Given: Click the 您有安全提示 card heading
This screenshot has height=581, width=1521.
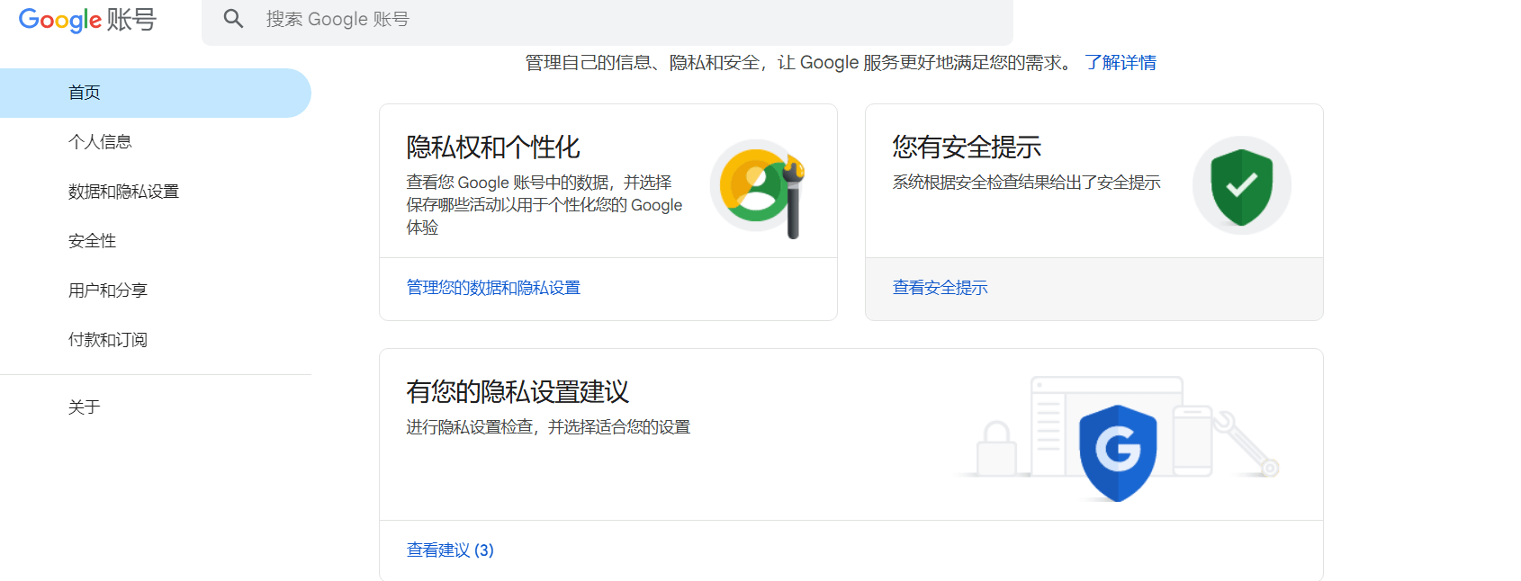Looking at the screenshot, I should 967,147.
